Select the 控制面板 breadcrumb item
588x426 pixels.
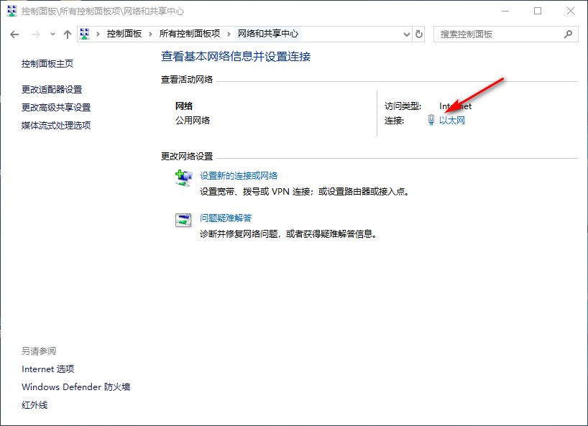coord(124,34)
